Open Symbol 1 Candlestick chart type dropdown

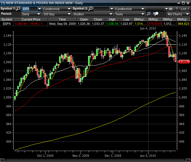(57, 9)
